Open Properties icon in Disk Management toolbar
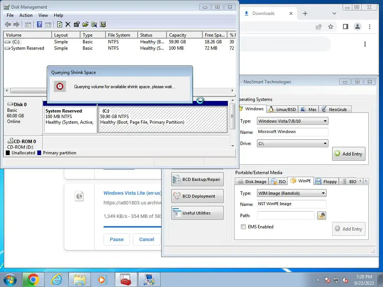383x287 pixels. 77,24
